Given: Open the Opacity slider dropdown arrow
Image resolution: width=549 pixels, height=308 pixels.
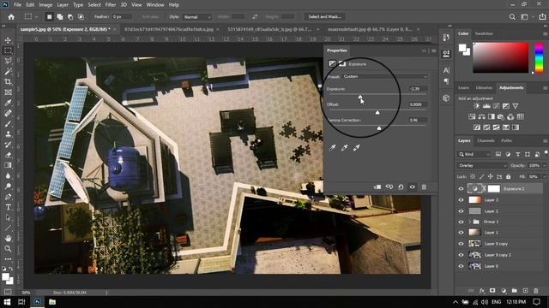Looking at the screenshot, I should click(x=545, y=165).
